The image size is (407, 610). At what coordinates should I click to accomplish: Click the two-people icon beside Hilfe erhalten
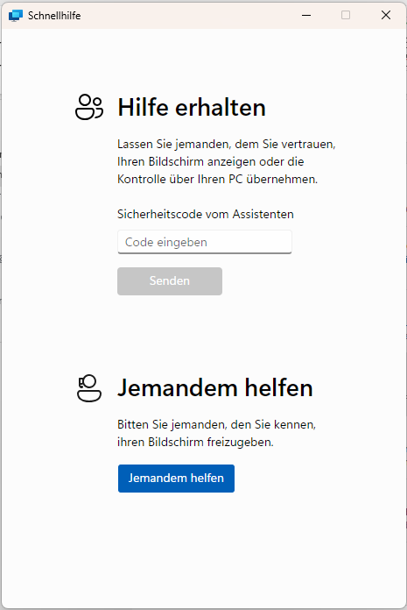click(89, 107)
